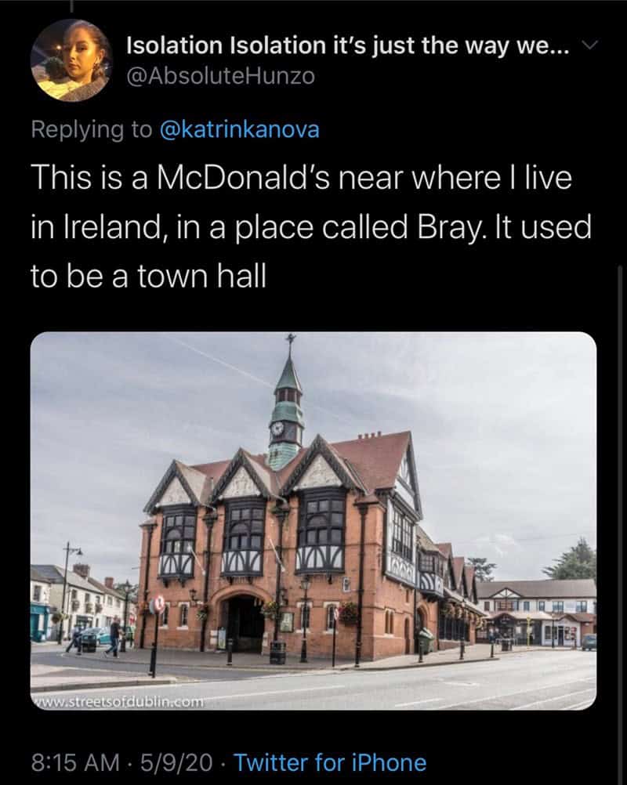Screen dimensions: 627x785
Task: Open the tweet options chevron menu
Action: point(592,45)
